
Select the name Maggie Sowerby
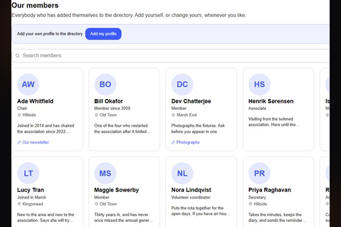pyautogui.click(x=117, y=190)
